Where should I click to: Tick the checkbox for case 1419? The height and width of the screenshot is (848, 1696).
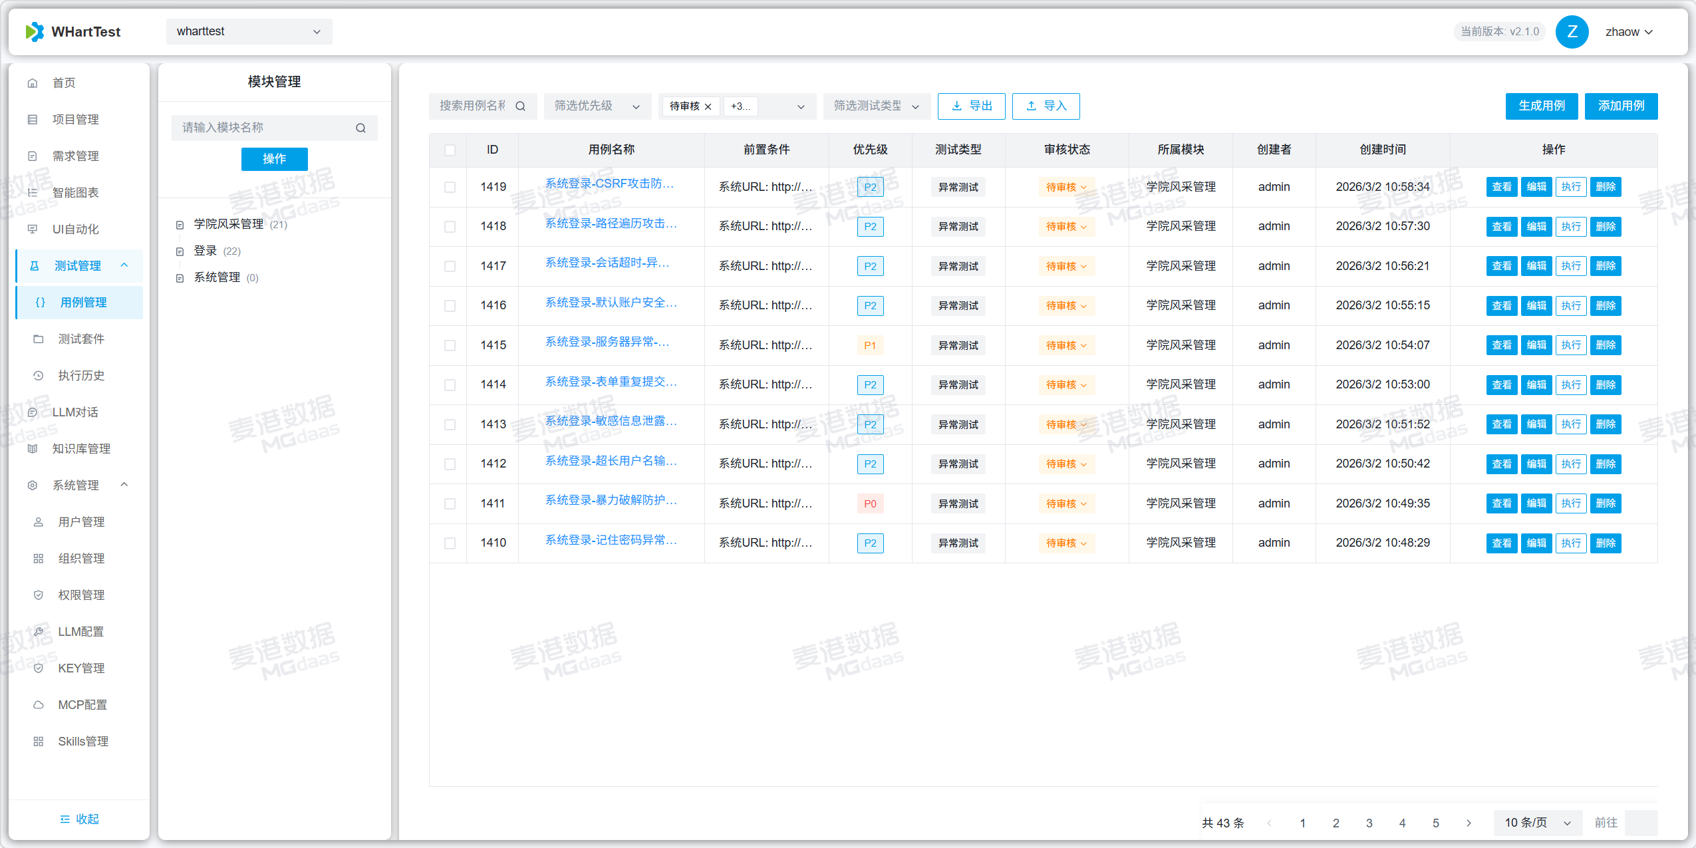450,188
